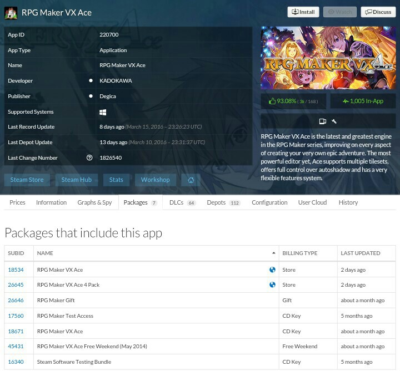Click globe icon in 4 Pack row

click(x=272, y=284)
